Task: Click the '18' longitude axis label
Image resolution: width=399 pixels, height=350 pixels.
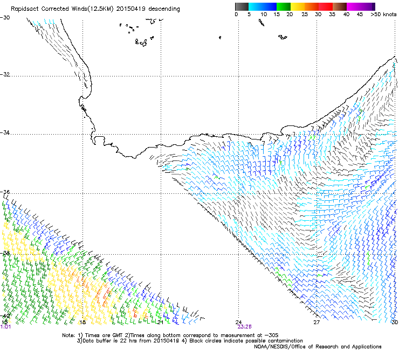Action: (82, 323)
